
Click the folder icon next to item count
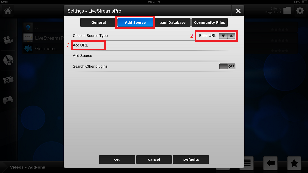tap(287, 10)
